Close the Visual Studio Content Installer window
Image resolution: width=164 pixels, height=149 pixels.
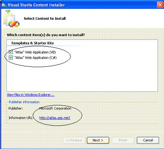point(160,5)
